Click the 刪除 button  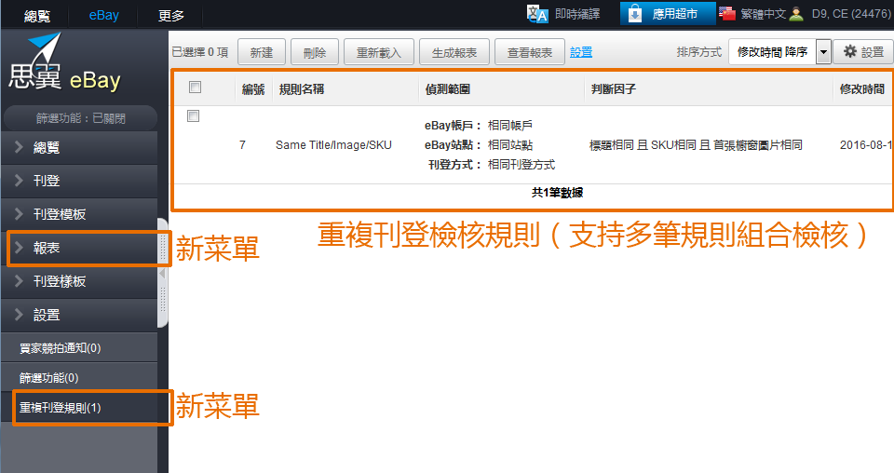click(x=315, y=52)
